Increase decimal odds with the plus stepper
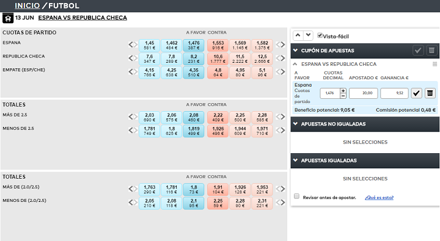 click(x=343, y=91)
